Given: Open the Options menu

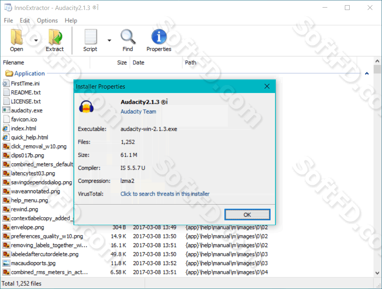Looking at the screenshot, I should (x=47, y=20).
